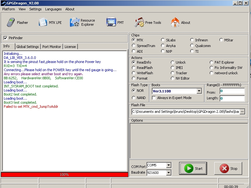This screenshot has width=251, height=188.
Task: Select the SpreadTrum chip option
Action: [x=134, y=46]
